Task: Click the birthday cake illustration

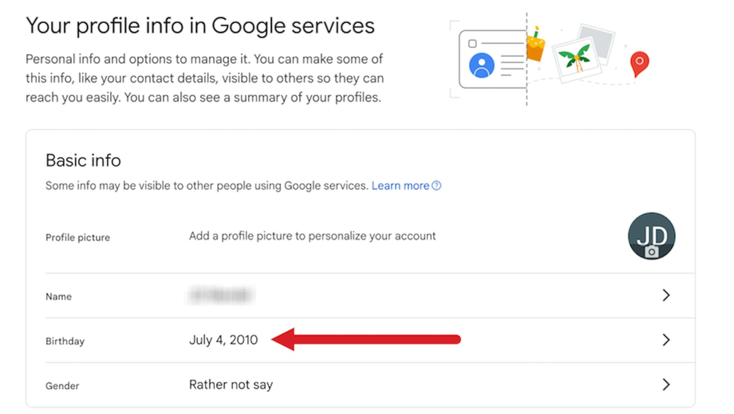Action: coord(536,45)
